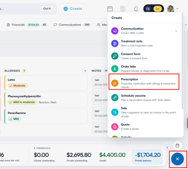
Task: Click the -$1,704.20 Private balance card
Action: pyautogui.click(x=147, y=157)
